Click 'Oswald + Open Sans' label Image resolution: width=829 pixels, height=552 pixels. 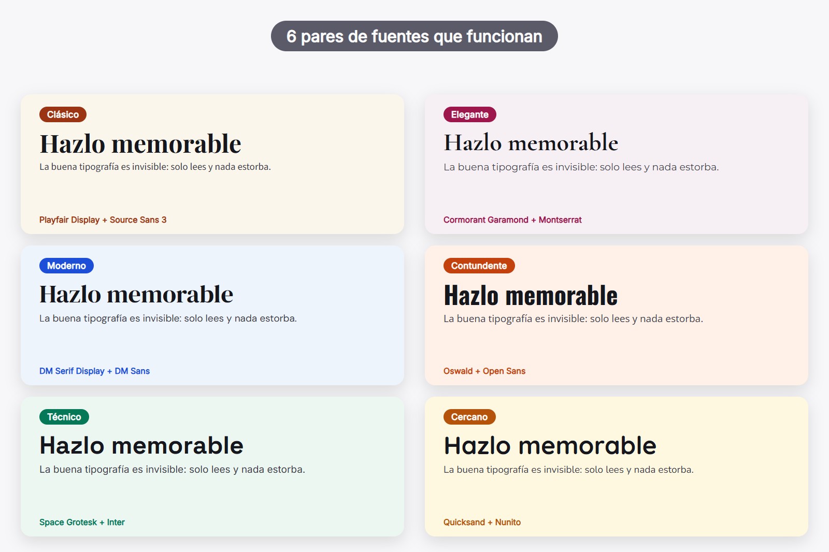pos(484,371)
